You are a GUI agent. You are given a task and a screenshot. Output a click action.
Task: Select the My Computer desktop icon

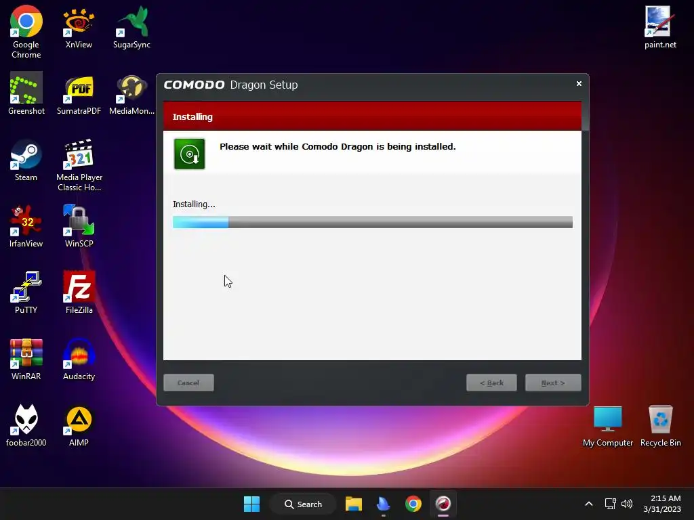point(608,427)
